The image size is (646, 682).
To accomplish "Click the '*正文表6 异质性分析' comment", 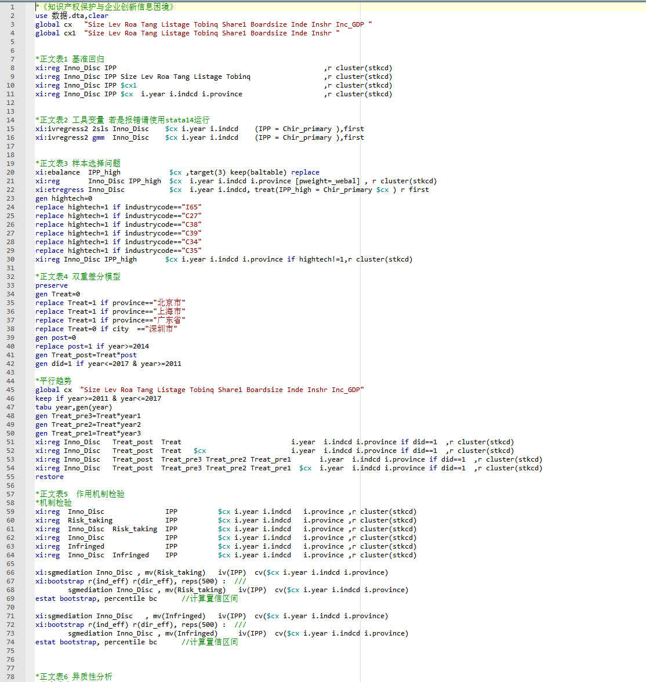I will 74,677.
